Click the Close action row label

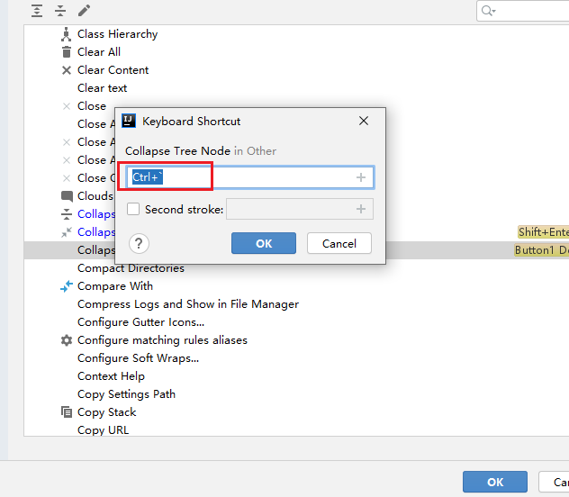click(92, 106)
